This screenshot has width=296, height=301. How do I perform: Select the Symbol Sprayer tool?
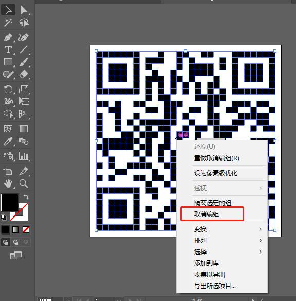(8, 156)
